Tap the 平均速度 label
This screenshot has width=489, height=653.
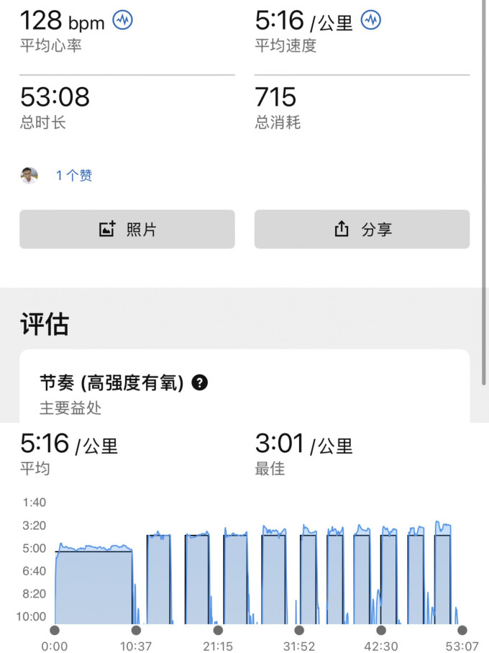pyautogui.click(x=285, y=45)
